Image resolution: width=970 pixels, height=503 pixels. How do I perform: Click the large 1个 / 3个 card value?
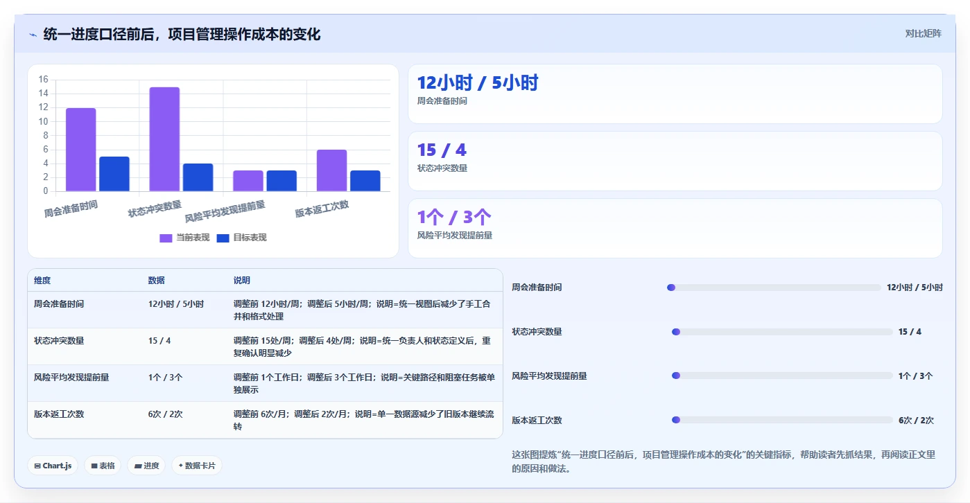click(454, 217)
